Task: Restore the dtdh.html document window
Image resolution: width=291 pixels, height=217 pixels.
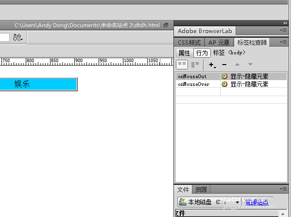Action: (x=166, y=25)
